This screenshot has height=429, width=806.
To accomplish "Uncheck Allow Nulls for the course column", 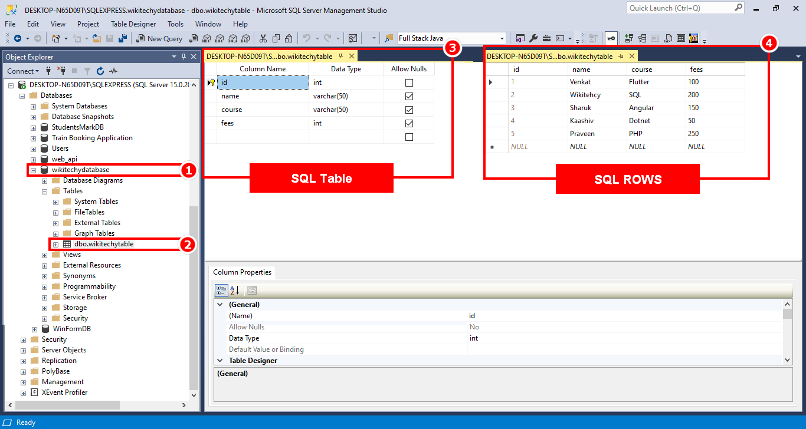I will [x=408, y=109].
